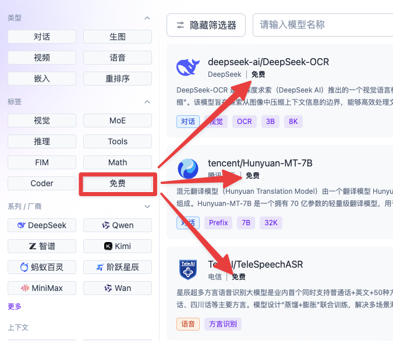This screenshot has height=341, width=393.
Task: Enable the 推理 tag filter
Action: tap(42, 141)
